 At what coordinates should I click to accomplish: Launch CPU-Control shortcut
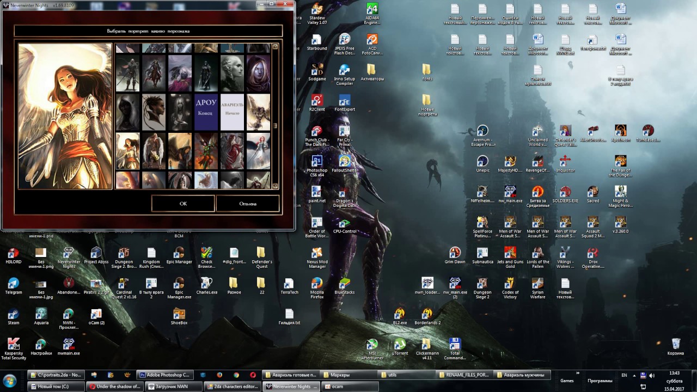(x=345, y=225)
